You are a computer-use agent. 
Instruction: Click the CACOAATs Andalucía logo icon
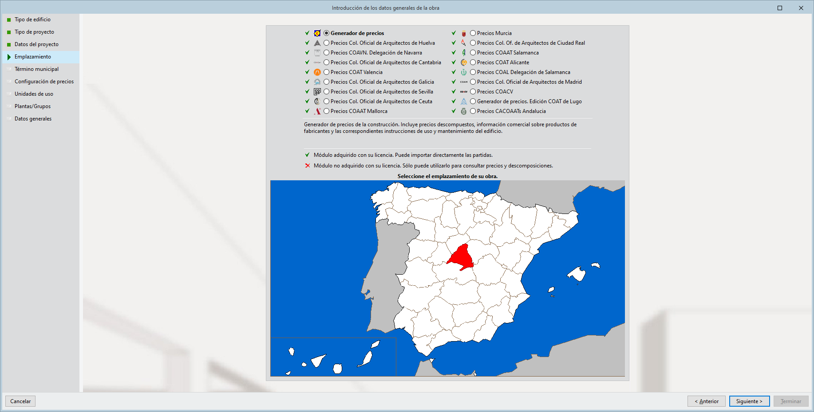pyautogui.click(x=464, y=111)
